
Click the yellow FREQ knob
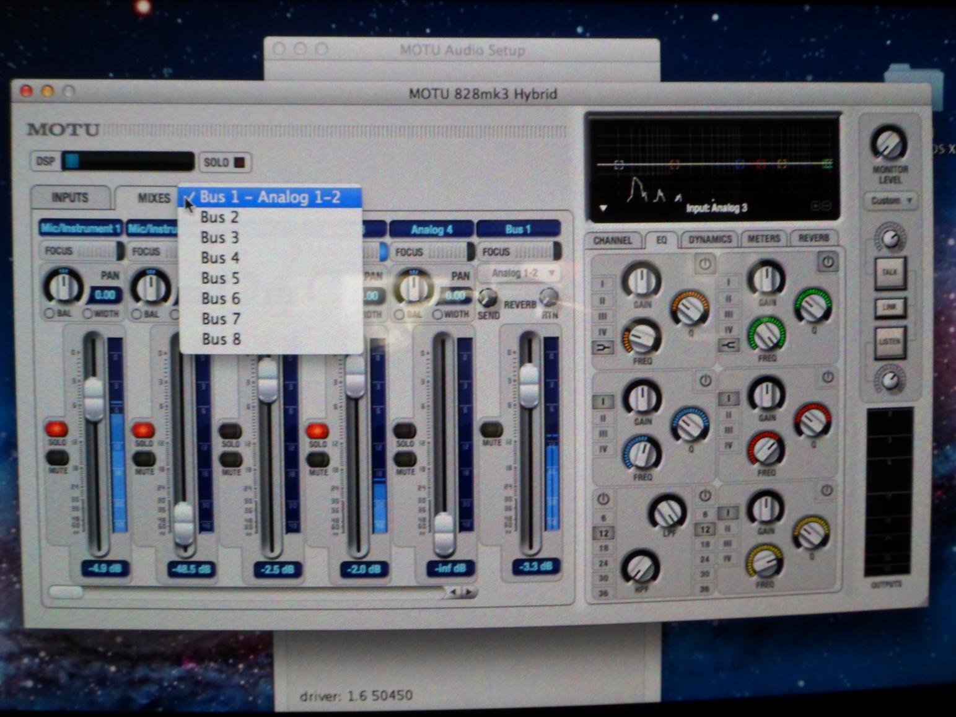point(765,561)
